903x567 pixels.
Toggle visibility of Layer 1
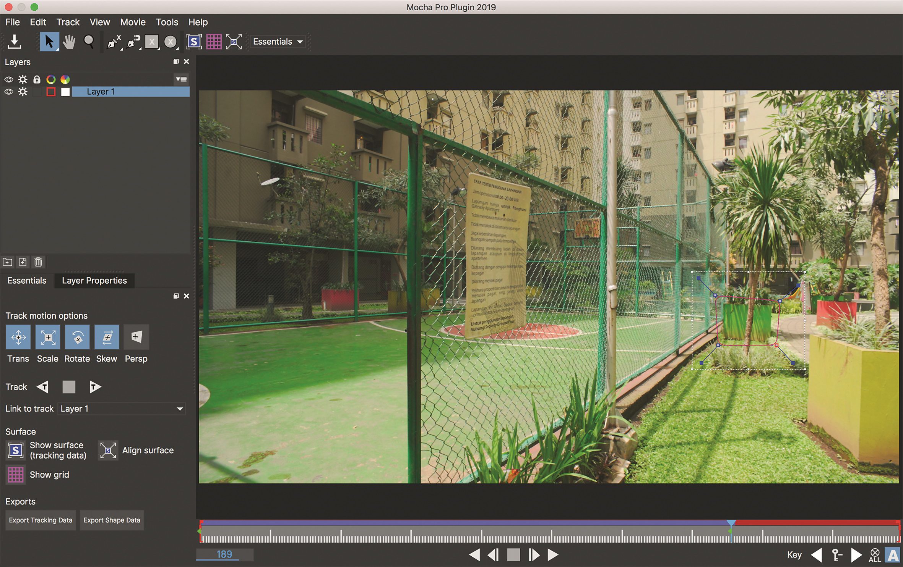8,92
